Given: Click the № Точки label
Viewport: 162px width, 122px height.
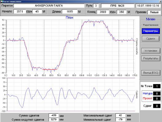Looking at the screenshot, I should [x=147, y=86].
